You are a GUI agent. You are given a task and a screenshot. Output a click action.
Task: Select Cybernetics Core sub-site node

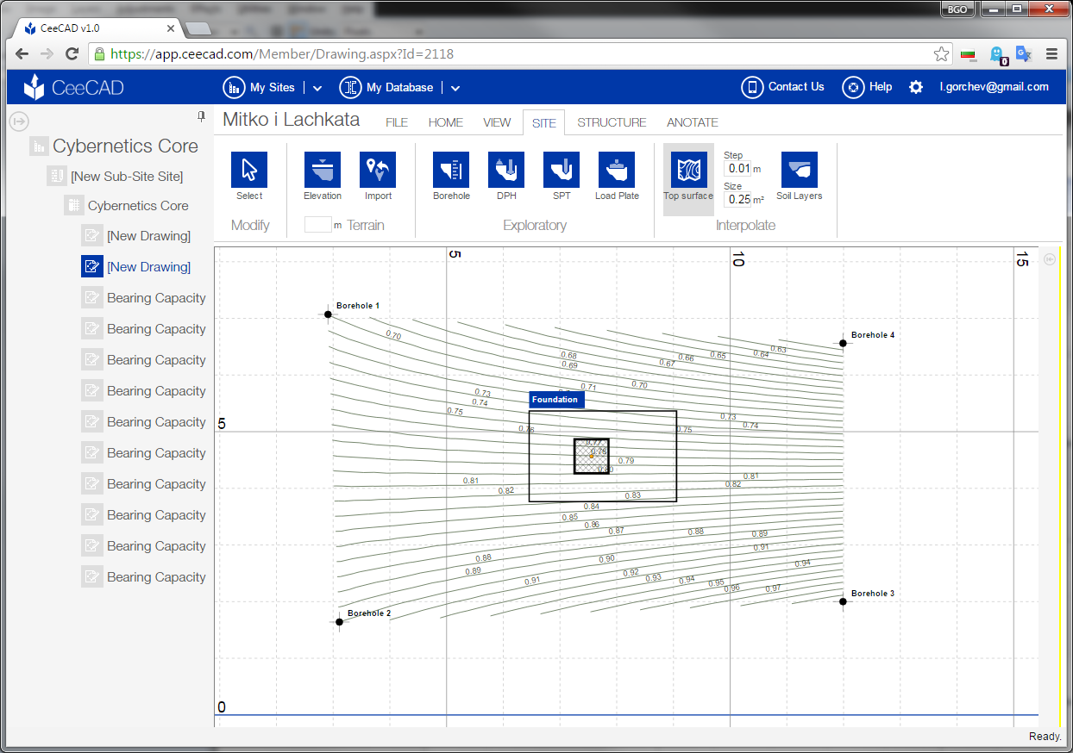[x=138, y=206]
